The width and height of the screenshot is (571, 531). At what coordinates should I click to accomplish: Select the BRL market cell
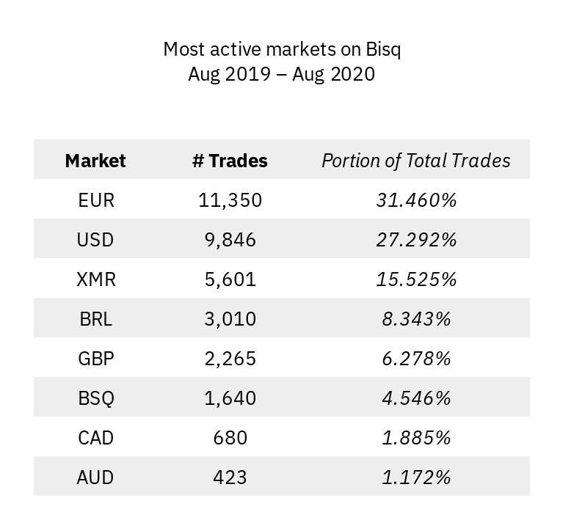click(95, 319)
